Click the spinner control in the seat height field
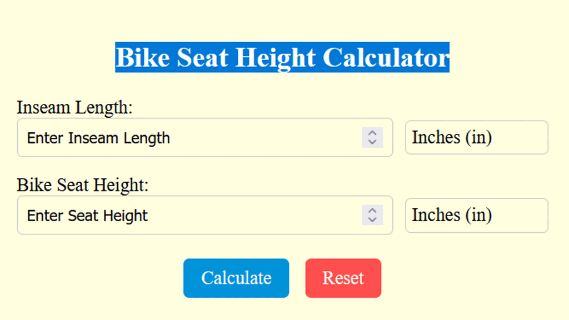 tap(372, 216)
